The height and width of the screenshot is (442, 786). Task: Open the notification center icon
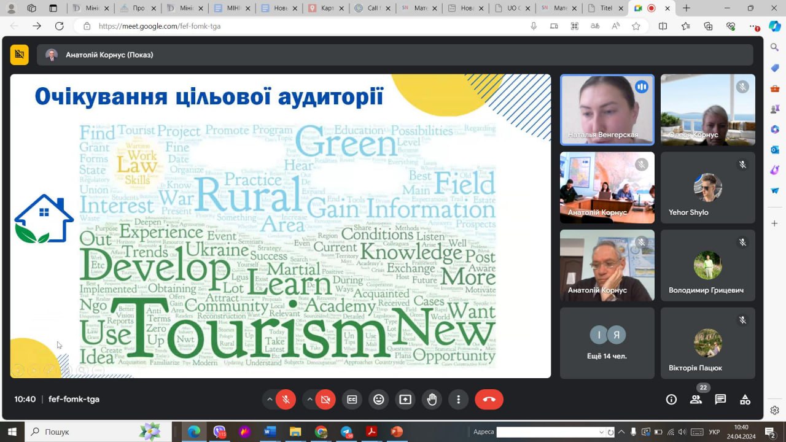coord(769,432)
